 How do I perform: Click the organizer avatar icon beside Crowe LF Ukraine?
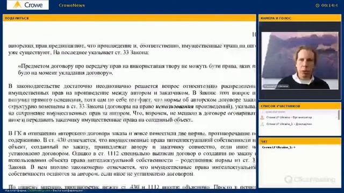262,118
